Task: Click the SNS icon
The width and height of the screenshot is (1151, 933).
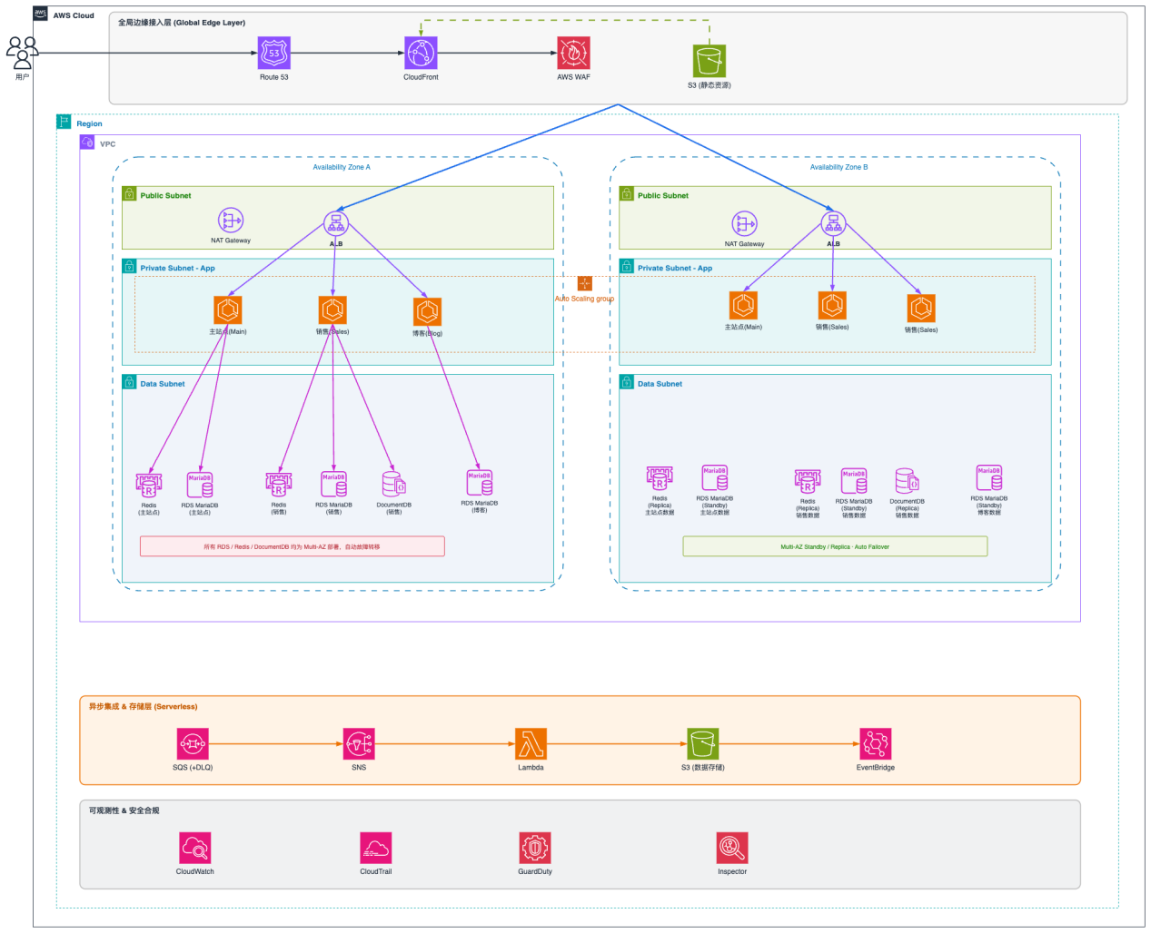Action: click(359, 744)
